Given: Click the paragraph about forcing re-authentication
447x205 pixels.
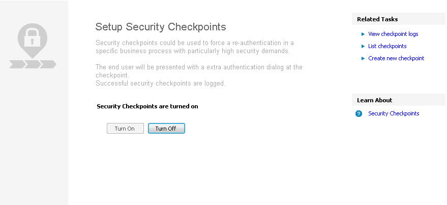Looking at the screenshot, I should point(194,47).
